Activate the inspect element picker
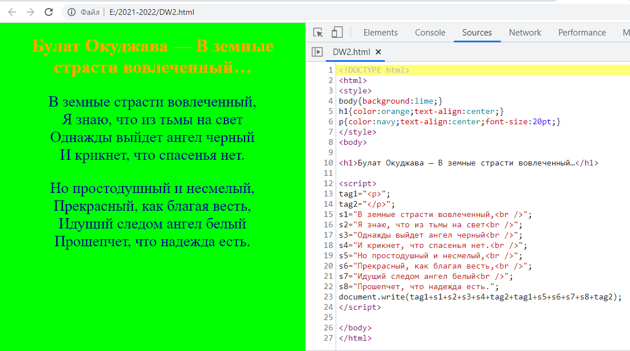630x351 pixels. tap(318, 33)
